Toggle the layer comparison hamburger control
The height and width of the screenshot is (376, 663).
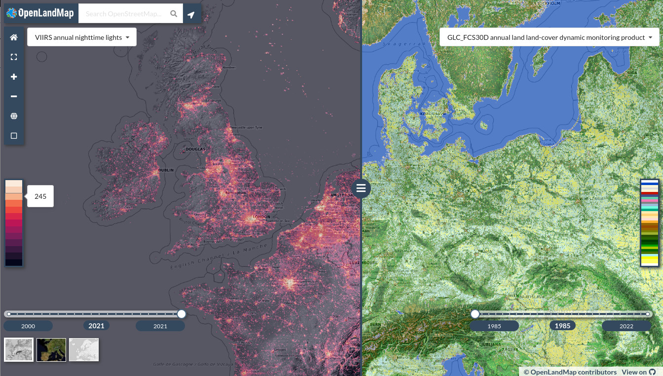(x=361, y=188)
